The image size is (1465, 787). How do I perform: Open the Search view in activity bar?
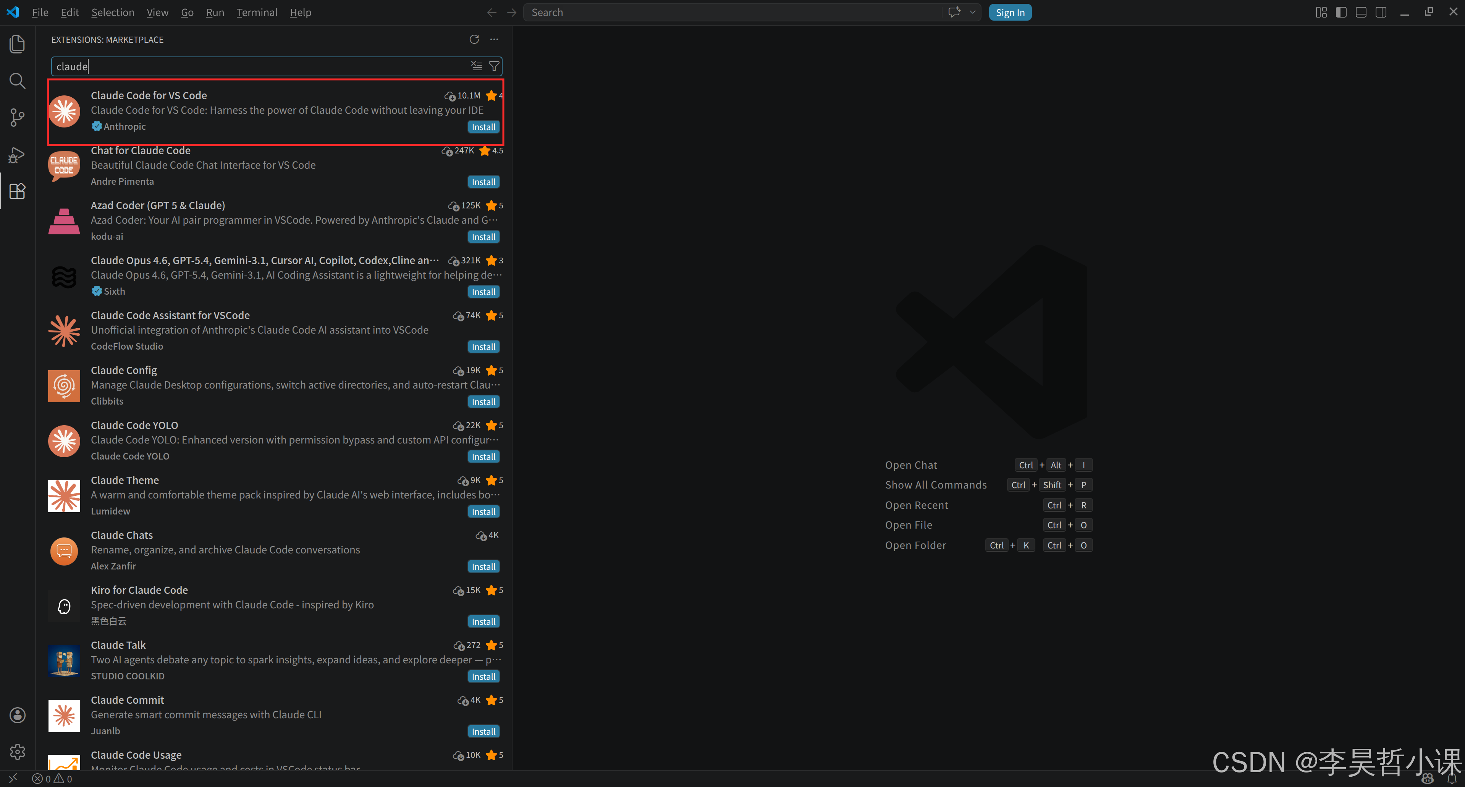(x=18, y=81)
